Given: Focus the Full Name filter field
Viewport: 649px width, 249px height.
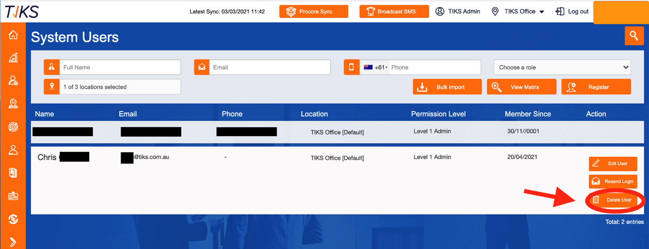Looking at the screenshot, I should pos(120,67).
